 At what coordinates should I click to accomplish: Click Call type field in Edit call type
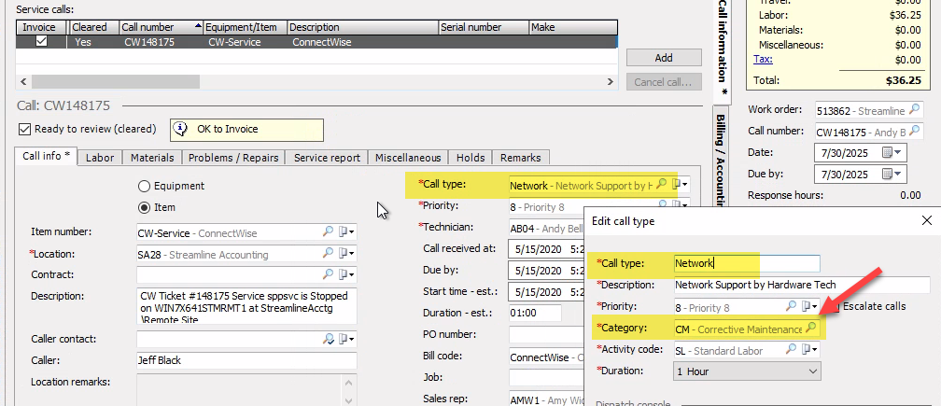(747, 263)
